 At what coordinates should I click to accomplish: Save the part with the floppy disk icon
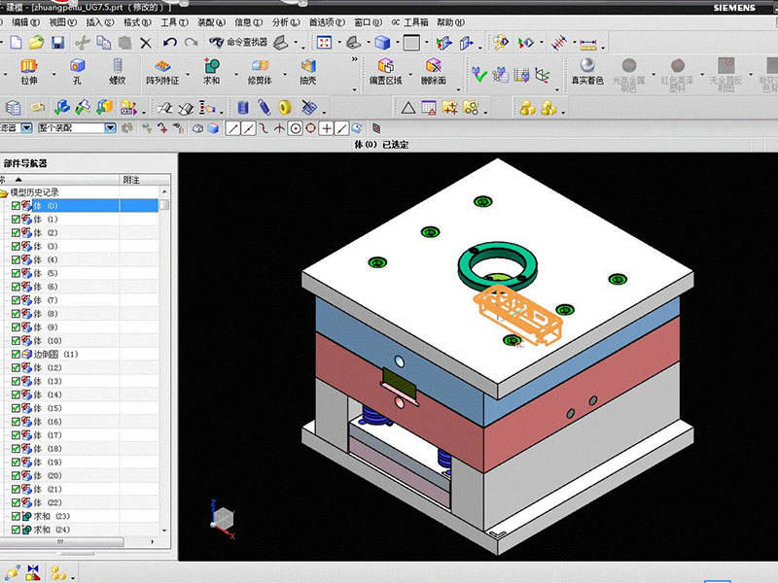pyautogui.click(x=57, y=43)
